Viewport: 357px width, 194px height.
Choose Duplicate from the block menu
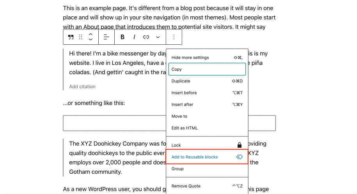point(207,81)
